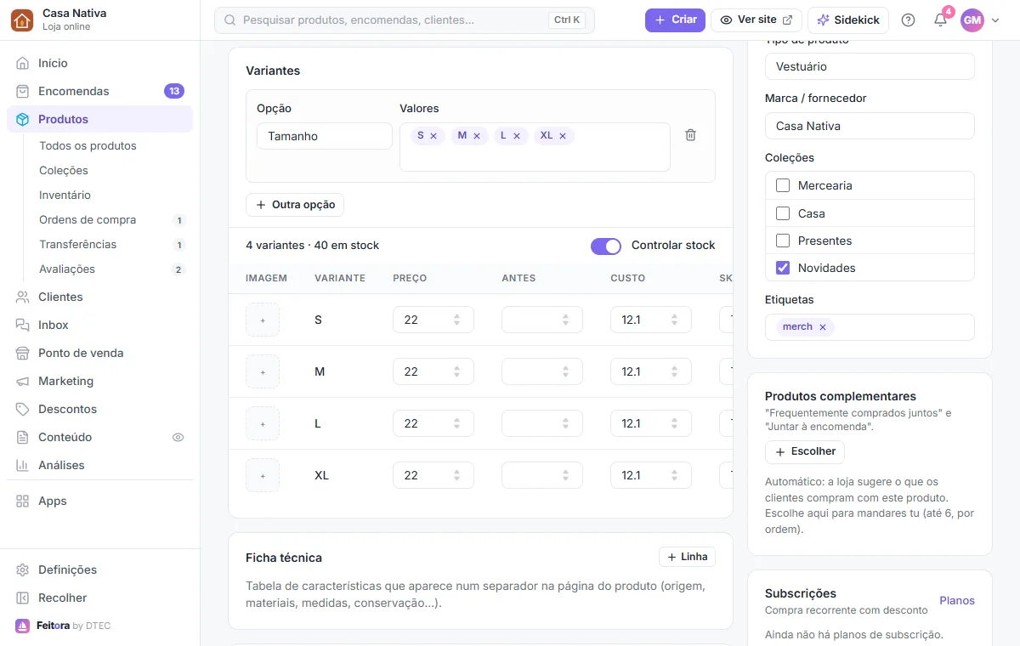Click the Tamanho option name field

pyautogui.click(x=325, y=136)
